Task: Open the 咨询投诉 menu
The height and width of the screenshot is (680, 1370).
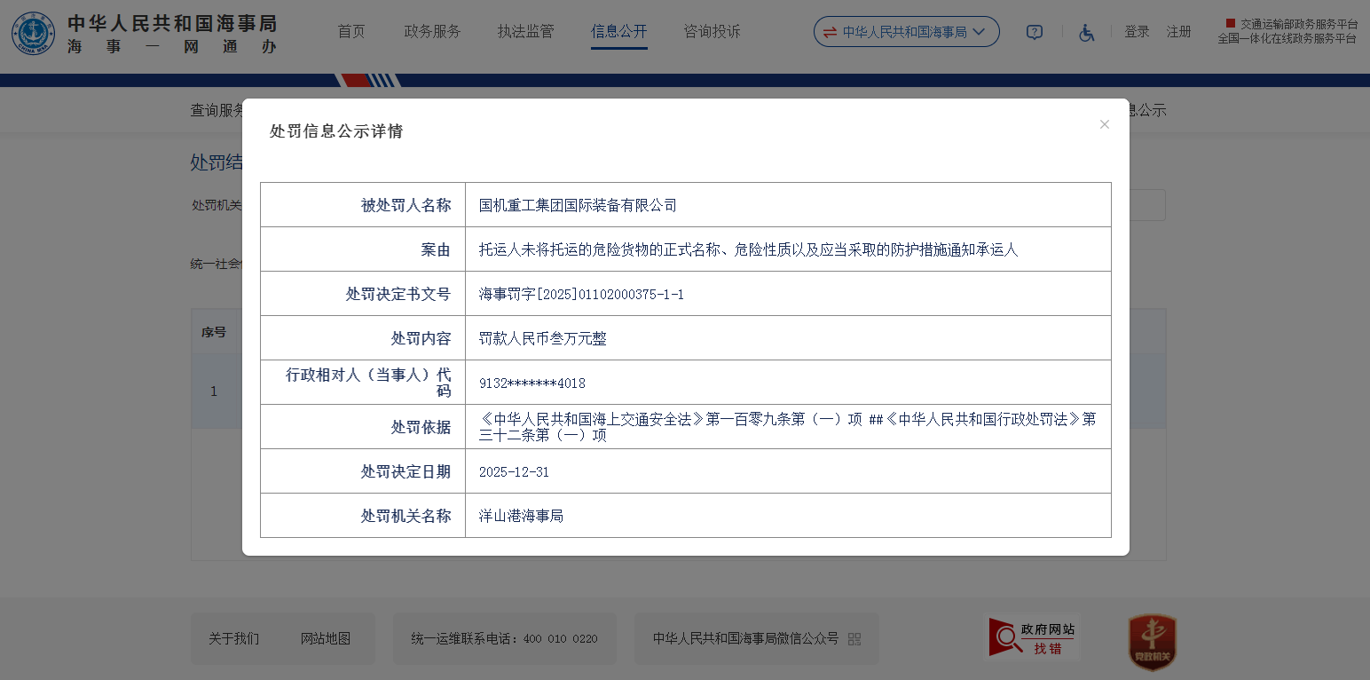Action: pos(712,32)
